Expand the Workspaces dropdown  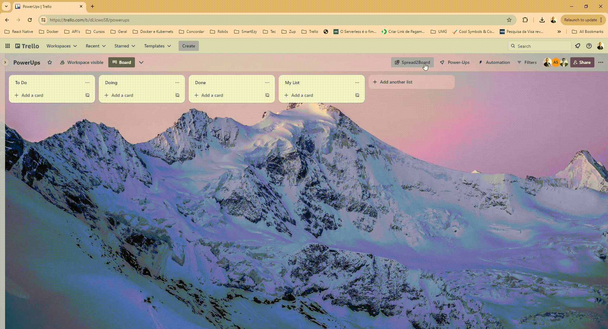[x=61, y=46]
